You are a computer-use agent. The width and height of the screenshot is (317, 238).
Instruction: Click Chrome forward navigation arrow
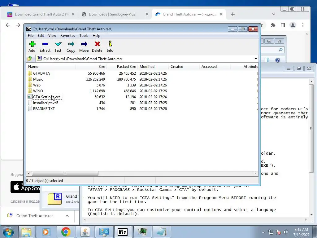(x=18, y=25)
